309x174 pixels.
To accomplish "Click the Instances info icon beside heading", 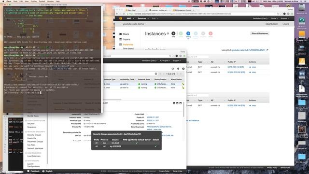I will 168,33.
